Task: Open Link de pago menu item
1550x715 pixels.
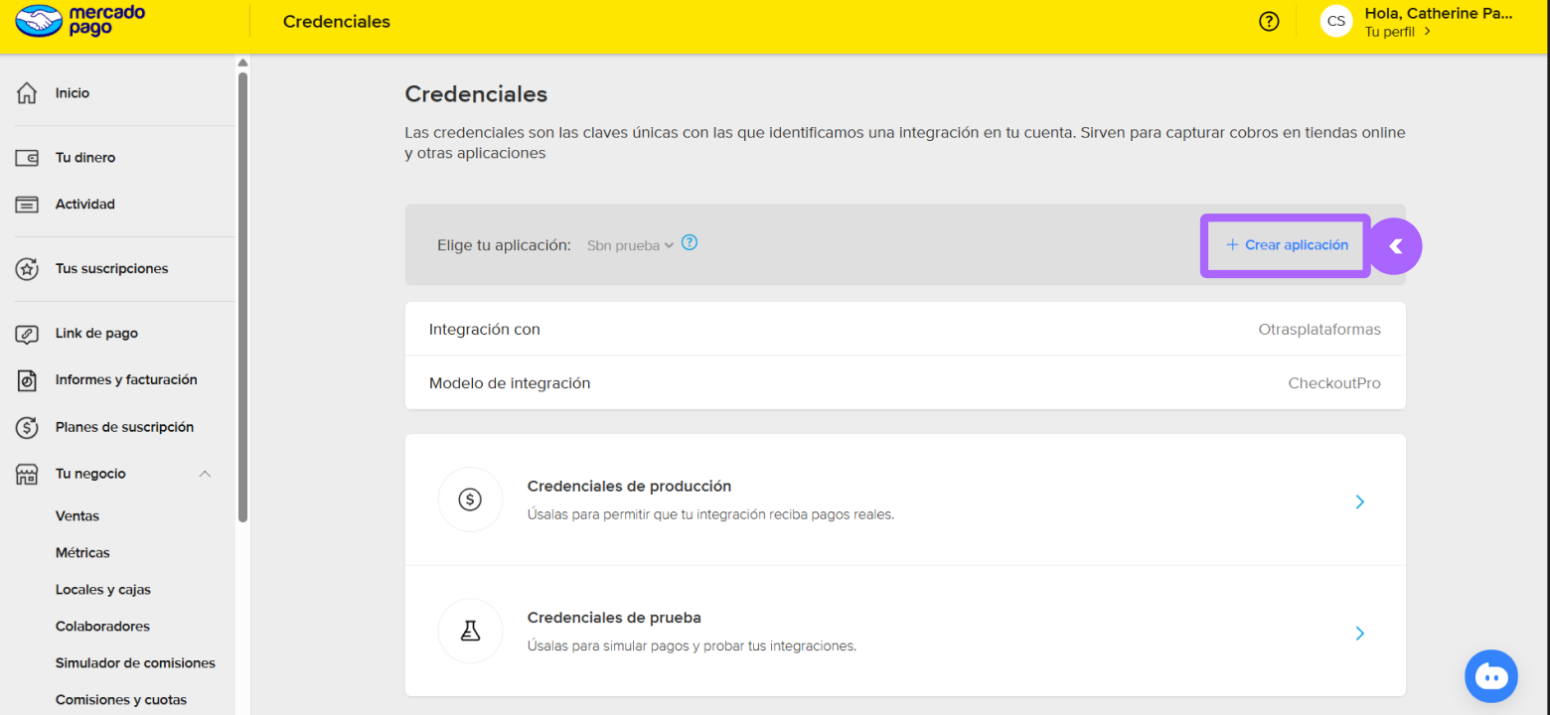Action: pos(96,334)
